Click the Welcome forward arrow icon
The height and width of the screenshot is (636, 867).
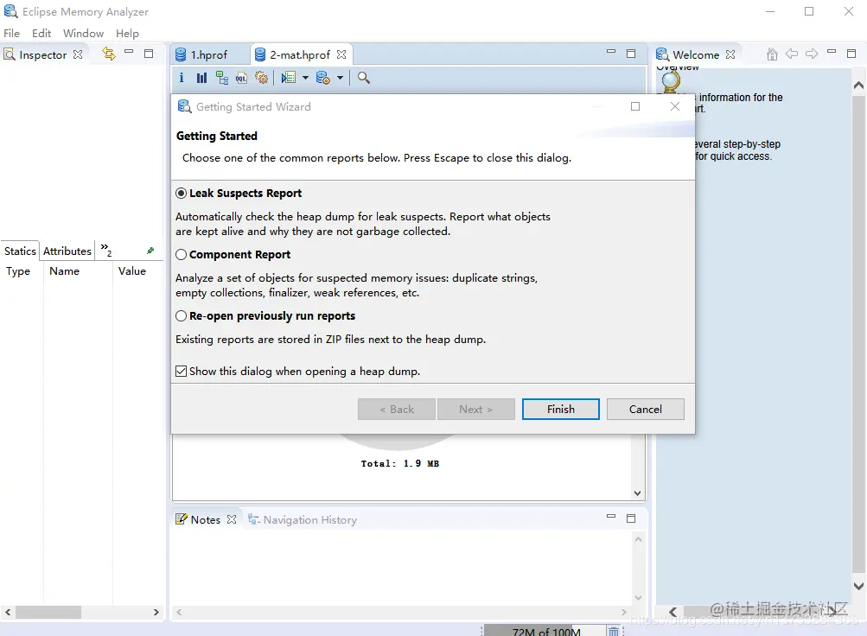(x=812, y=54)
